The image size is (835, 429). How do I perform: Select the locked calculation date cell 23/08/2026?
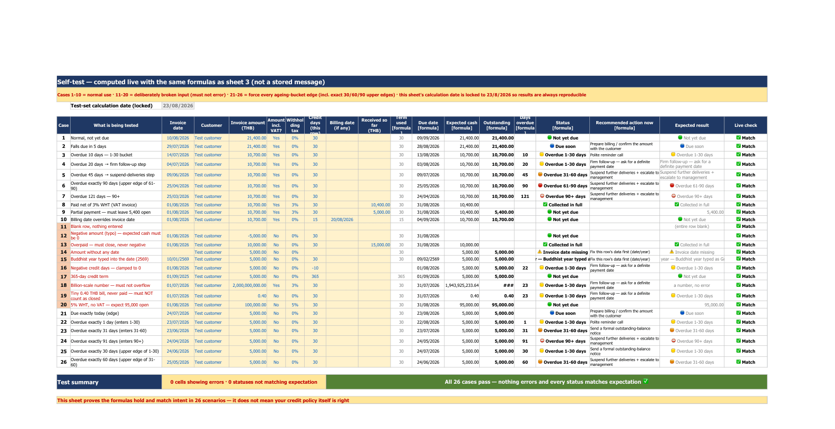pyautogui.click(x=178, y=106)
